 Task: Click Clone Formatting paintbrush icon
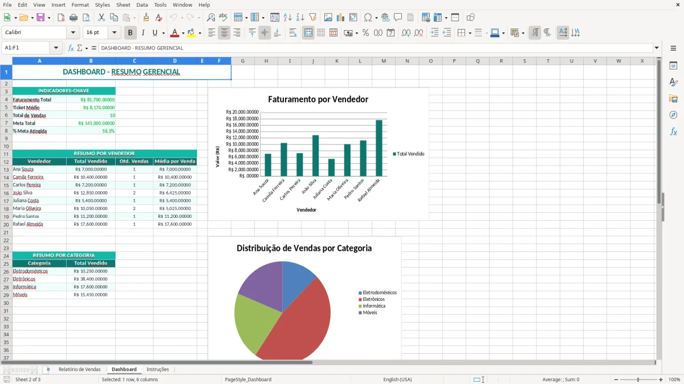(x=146, y=18)
